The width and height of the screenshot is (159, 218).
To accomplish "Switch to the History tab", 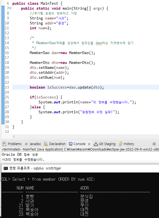I will 126,144.
